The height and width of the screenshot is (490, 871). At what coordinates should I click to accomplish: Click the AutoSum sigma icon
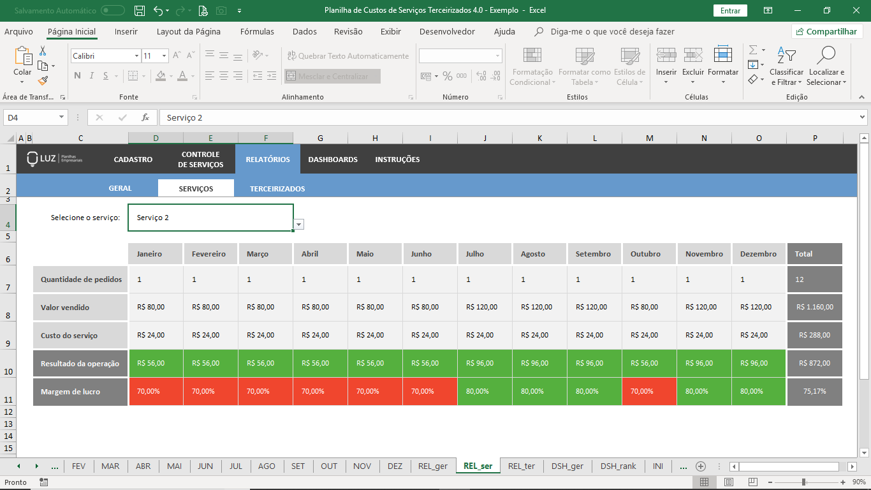pos(753,50)
